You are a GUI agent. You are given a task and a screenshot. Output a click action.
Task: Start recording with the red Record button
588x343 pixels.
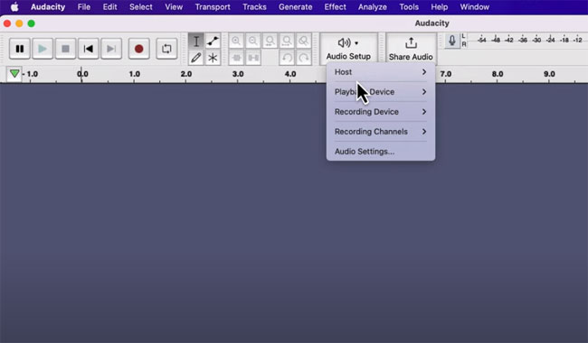point(138,49)
